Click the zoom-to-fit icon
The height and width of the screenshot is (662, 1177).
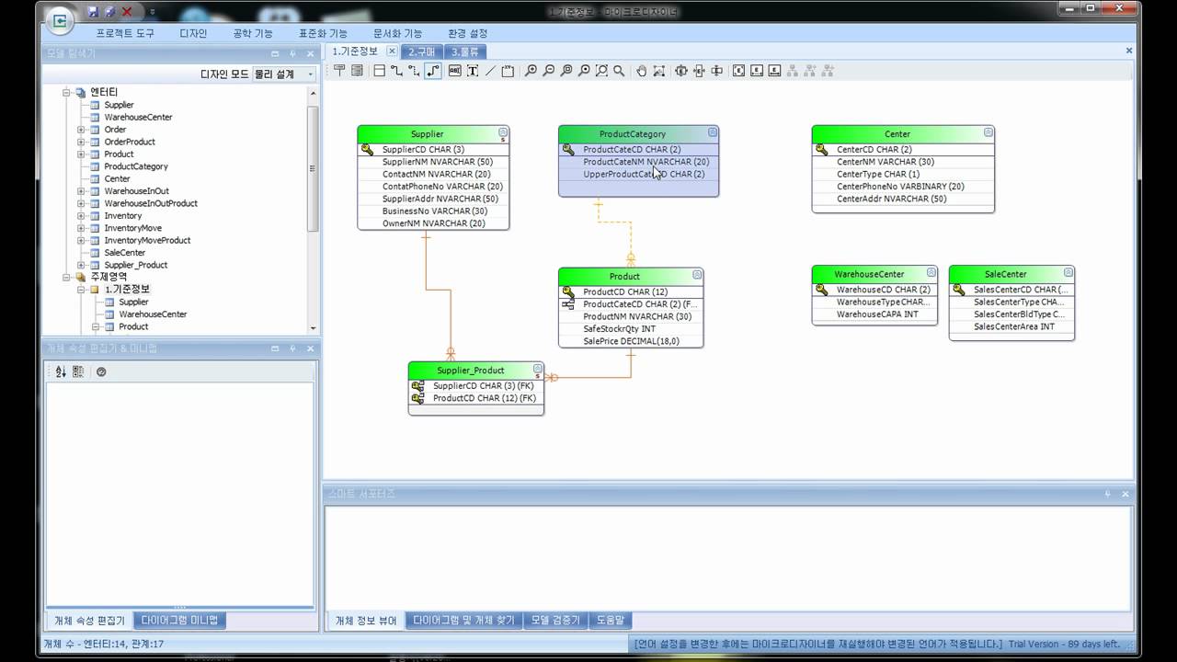(x=601, y=71)
